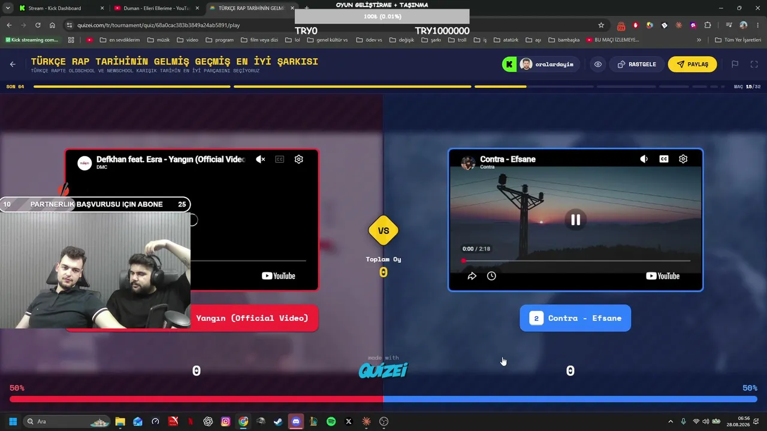Show hidden system tray icons
This screenshot has width=767, height=431.
pyautogui.click(x=671, y=421)
